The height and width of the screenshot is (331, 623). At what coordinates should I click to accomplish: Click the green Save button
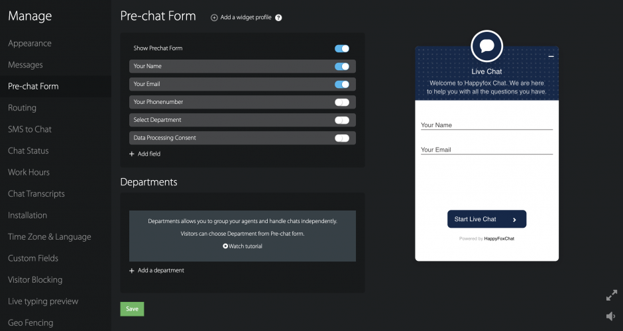tap(132, 308)
